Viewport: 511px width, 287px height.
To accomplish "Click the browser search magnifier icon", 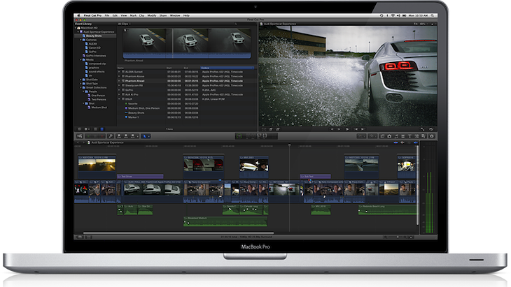I will tap(236, 24).
